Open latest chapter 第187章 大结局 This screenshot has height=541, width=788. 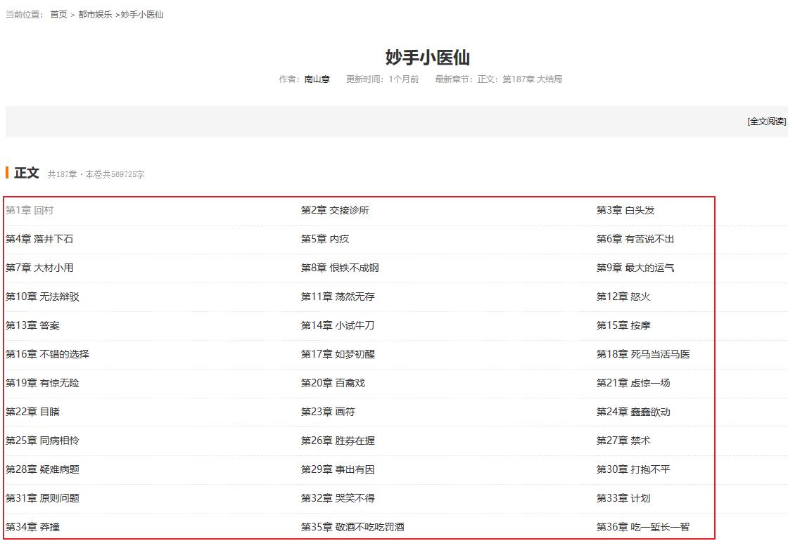(532, 79)
